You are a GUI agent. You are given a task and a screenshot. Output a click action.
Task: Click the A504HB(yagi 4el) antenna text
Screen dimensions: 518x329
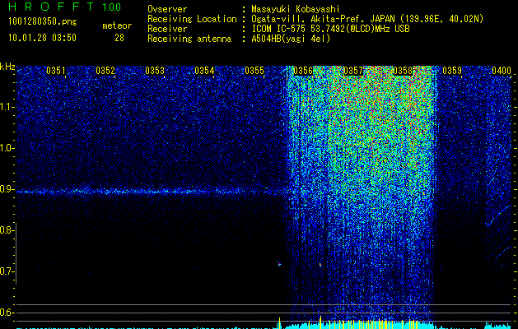[291, 39]
